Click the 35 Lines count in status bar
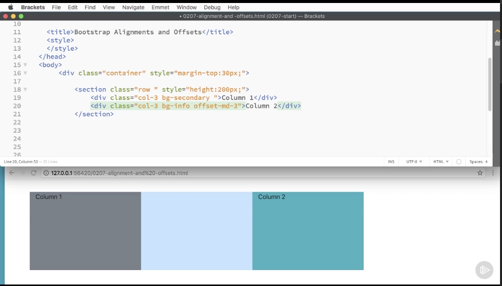502x286 pixels. pos(51,162)
